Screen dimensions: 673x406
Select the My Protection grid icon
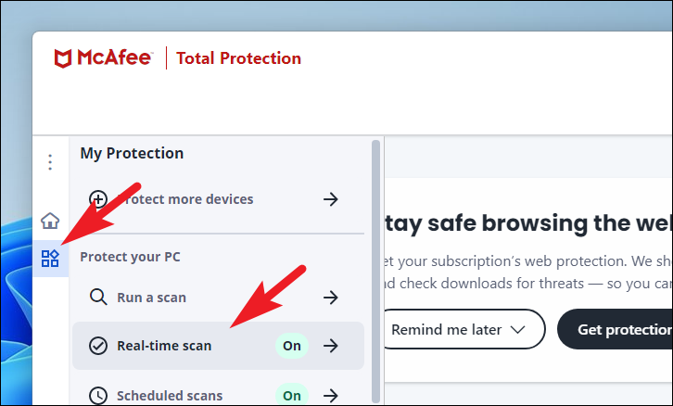(x=50, y=259)
